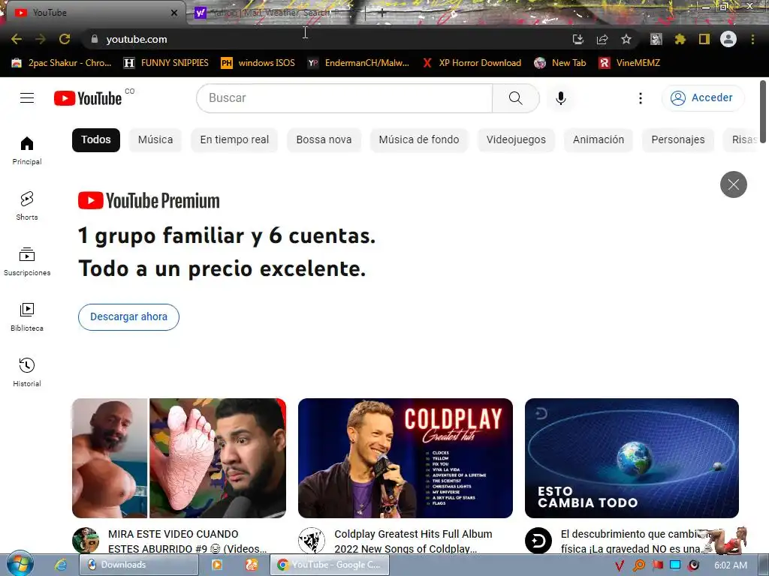Click in the Buscar search field
The height and width of the screenshot is (576, 769).
pos(344,98)
